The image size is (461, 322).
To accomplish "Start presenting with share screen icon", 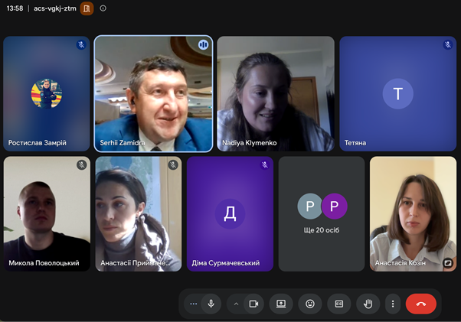I will [281, 304].
